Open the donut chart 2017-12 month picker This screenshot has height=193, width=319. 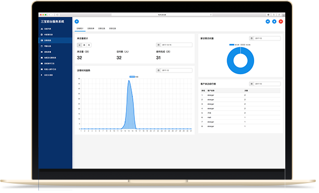tap(265, 38)
